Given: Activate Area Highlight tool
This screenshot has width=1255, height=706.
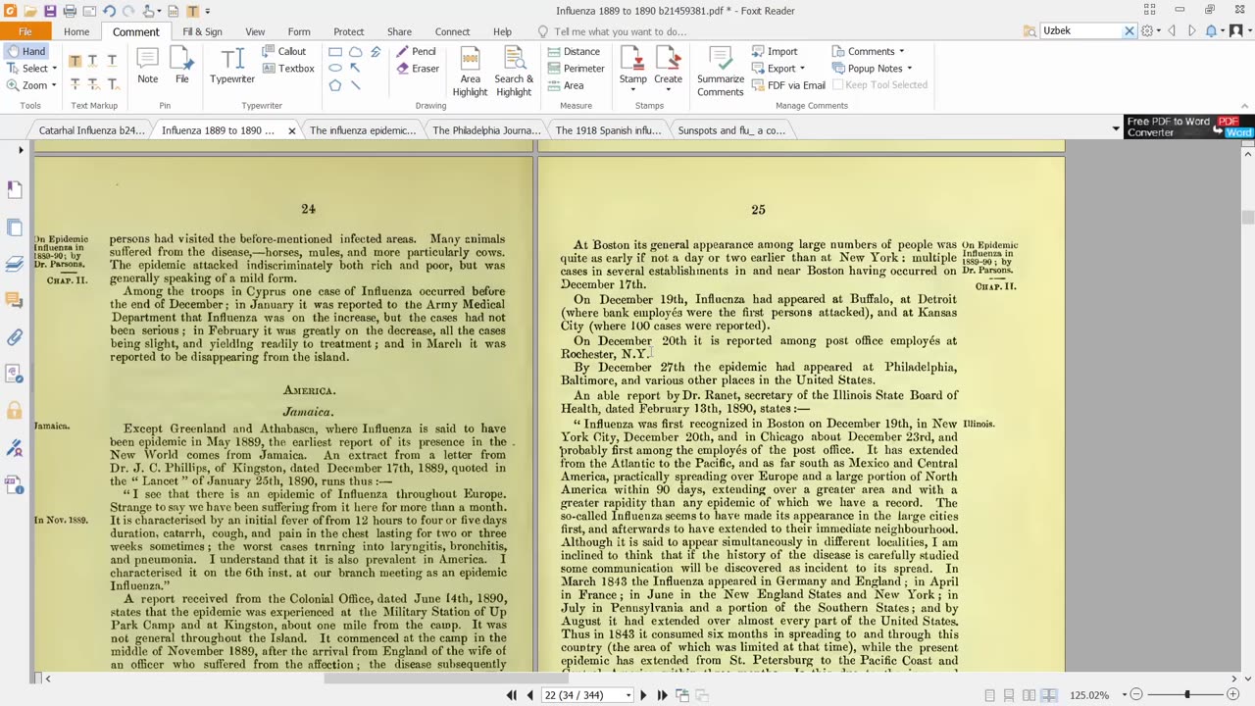Looking at the screenshot, I should coord(470,71).
